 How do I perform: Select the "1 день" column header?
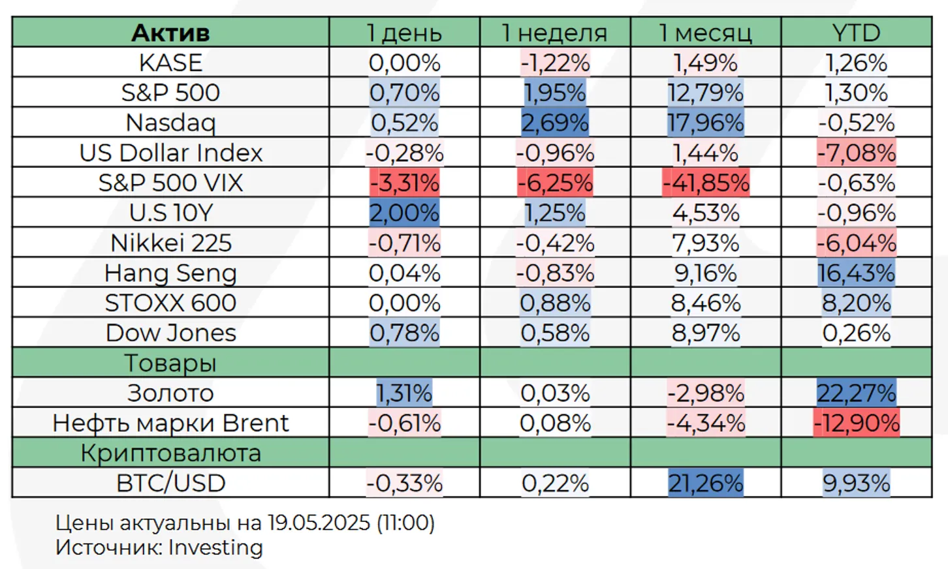404,33
